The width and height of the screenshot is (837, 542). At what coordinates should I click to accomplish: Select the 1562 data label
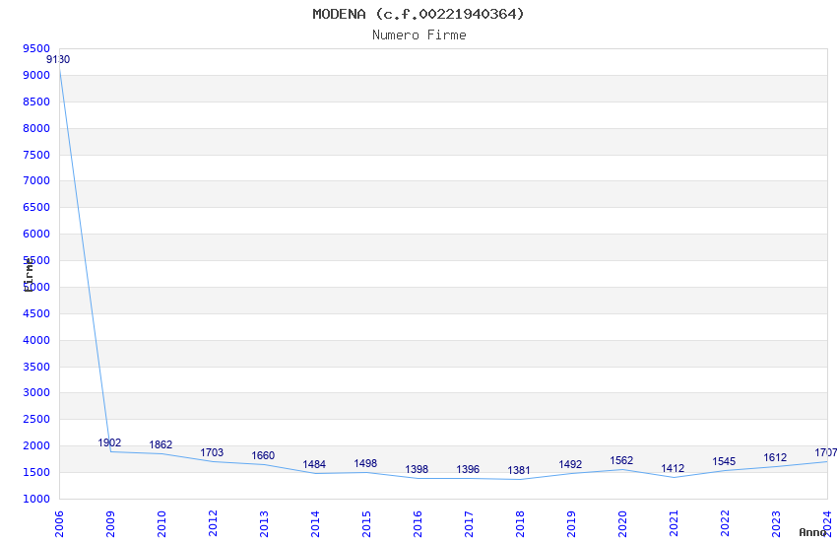[621, 460]
